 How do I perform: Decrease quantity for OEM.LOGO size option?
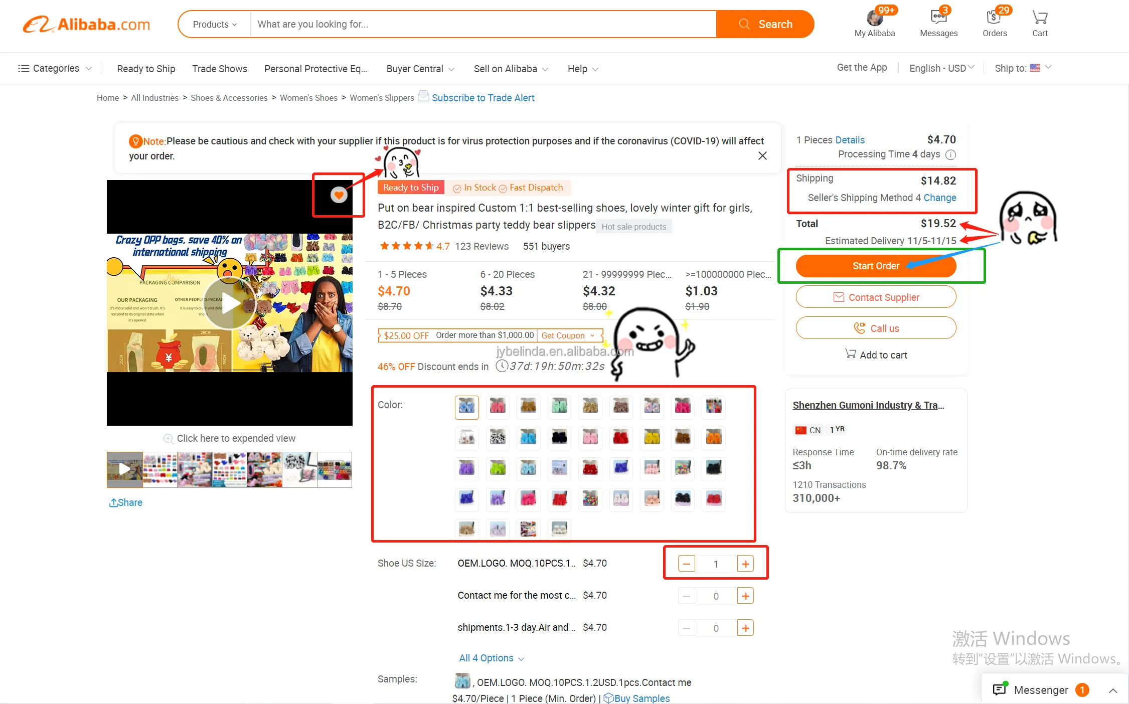click(686, 564)
